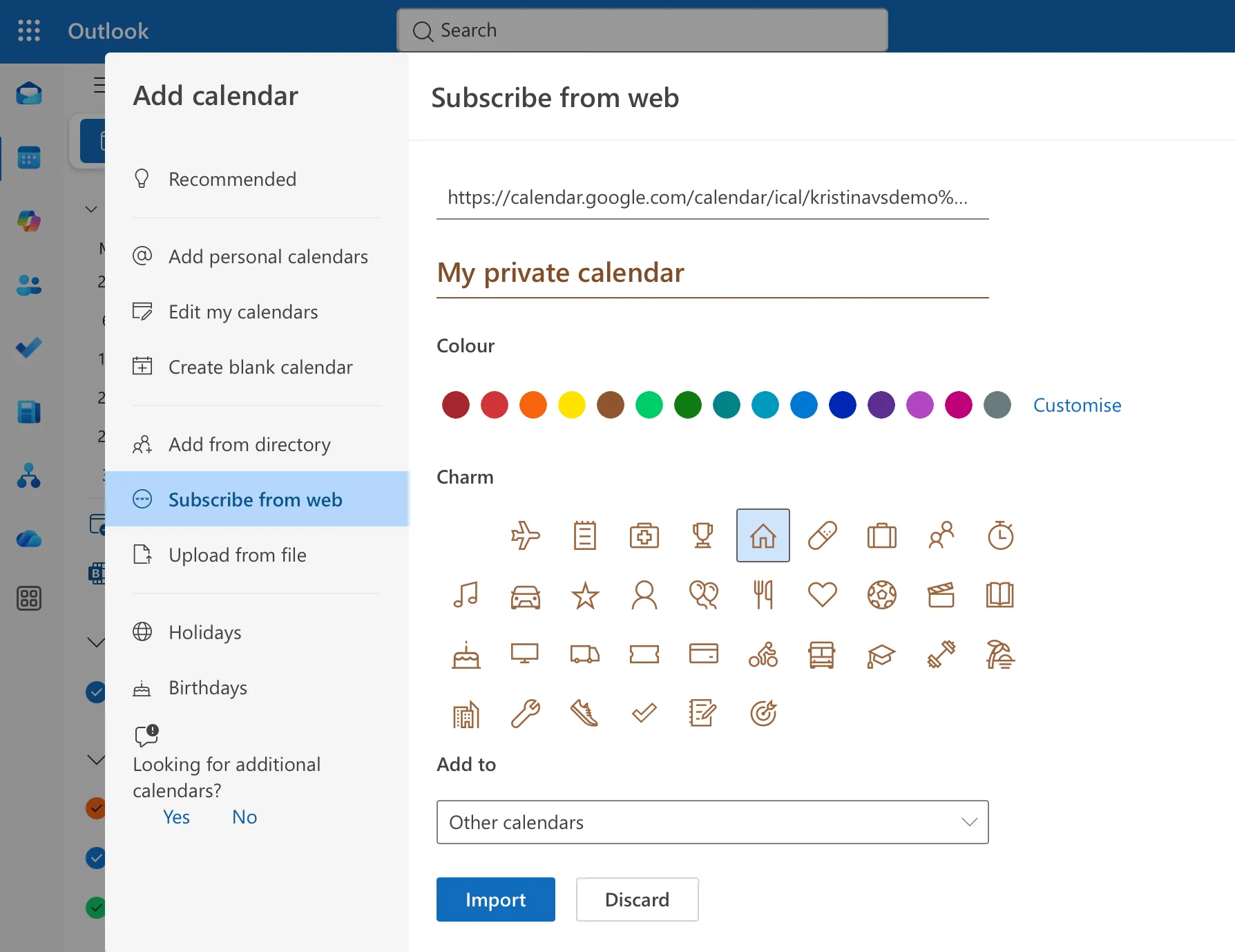Browse Holidays calendars

coord(257,632)
